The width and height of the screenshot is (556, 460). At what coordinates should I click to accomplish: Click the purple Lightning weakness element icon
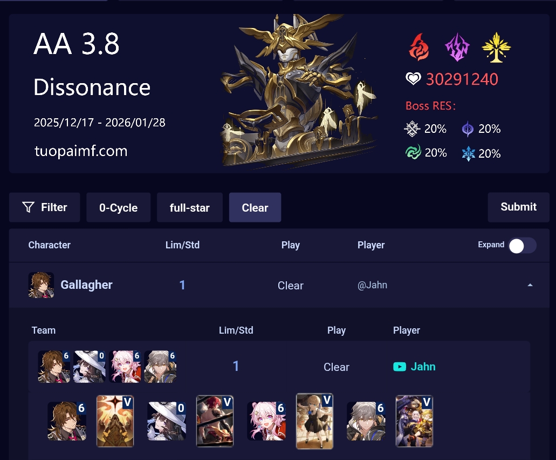click(457, 47)
